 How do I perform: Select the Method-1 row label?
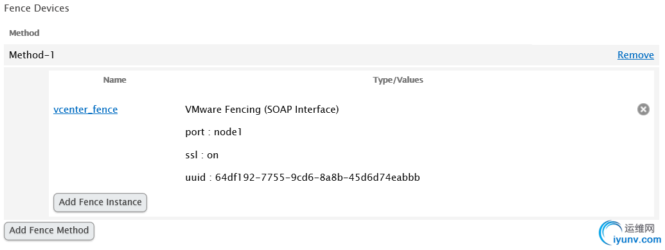[x=32, y=55]
